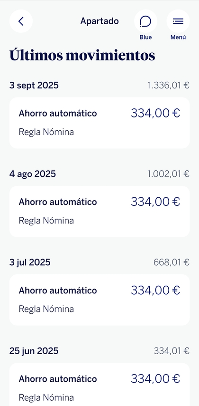The width and height of the screenshot is (199, 406).
Task: Open the 3 jul 2025 Ahorro automático movement
Action: coord(99,300)
